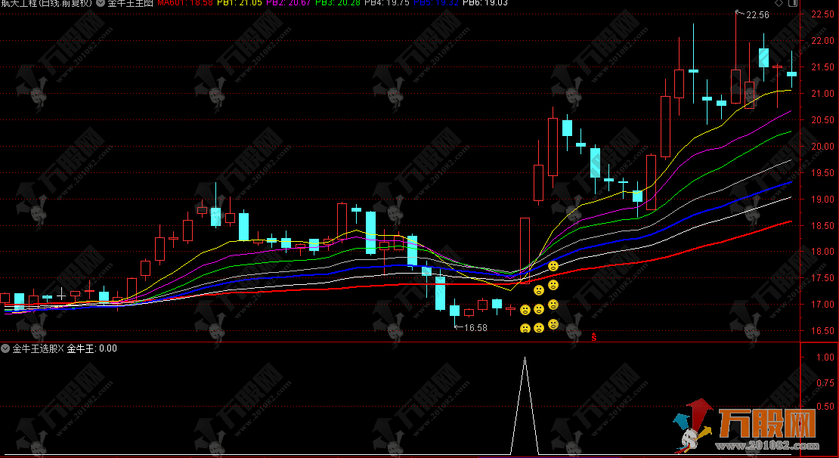Select the green PB3 line label

tap(337, 4)
